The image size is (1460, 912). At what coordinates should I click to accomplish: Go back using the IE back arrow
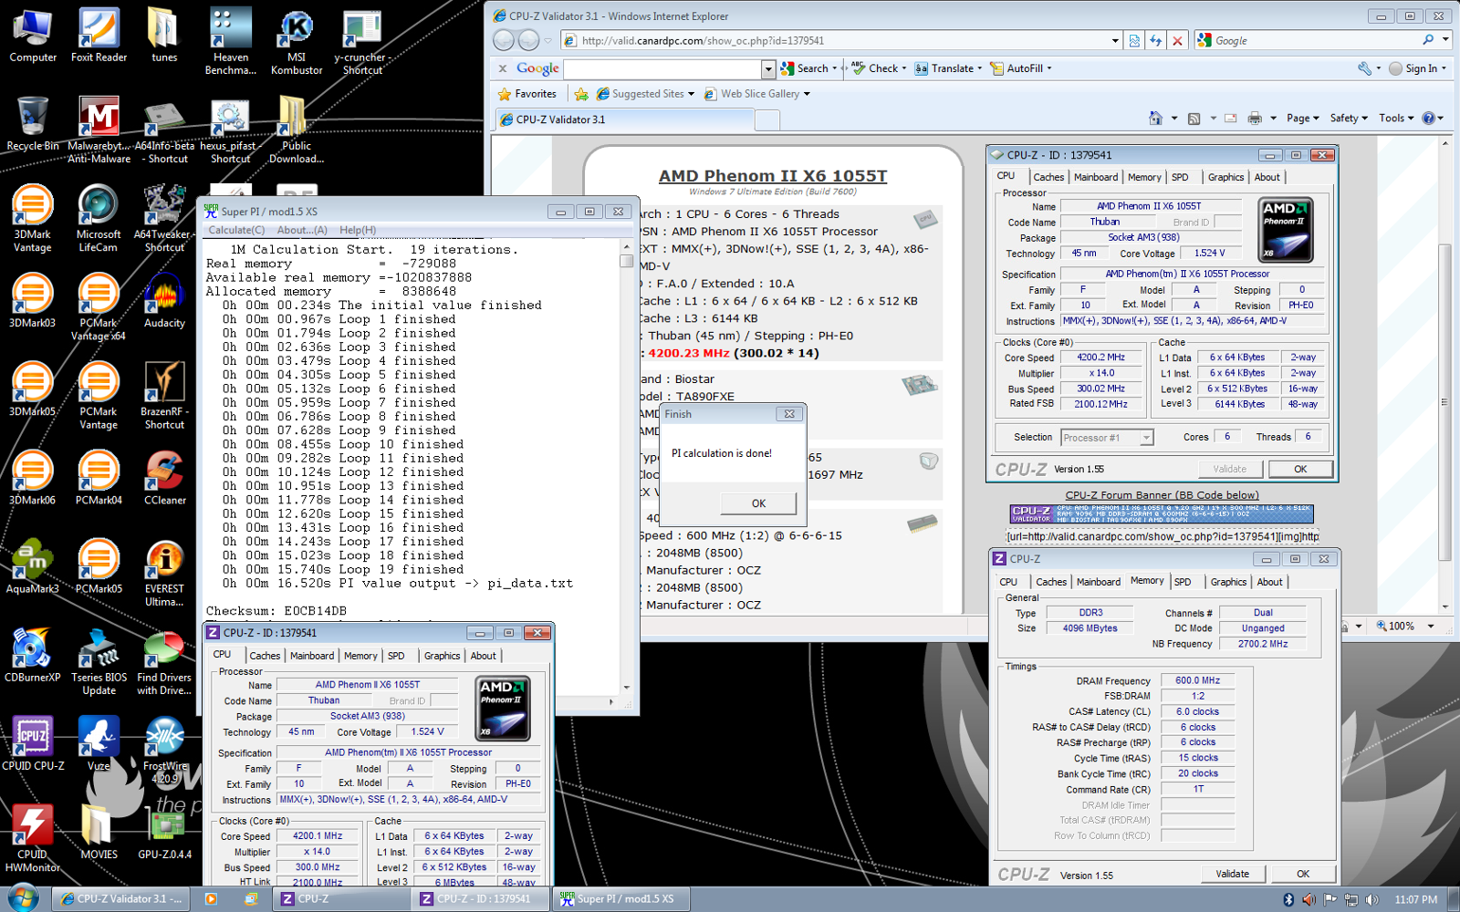(503, 40)
